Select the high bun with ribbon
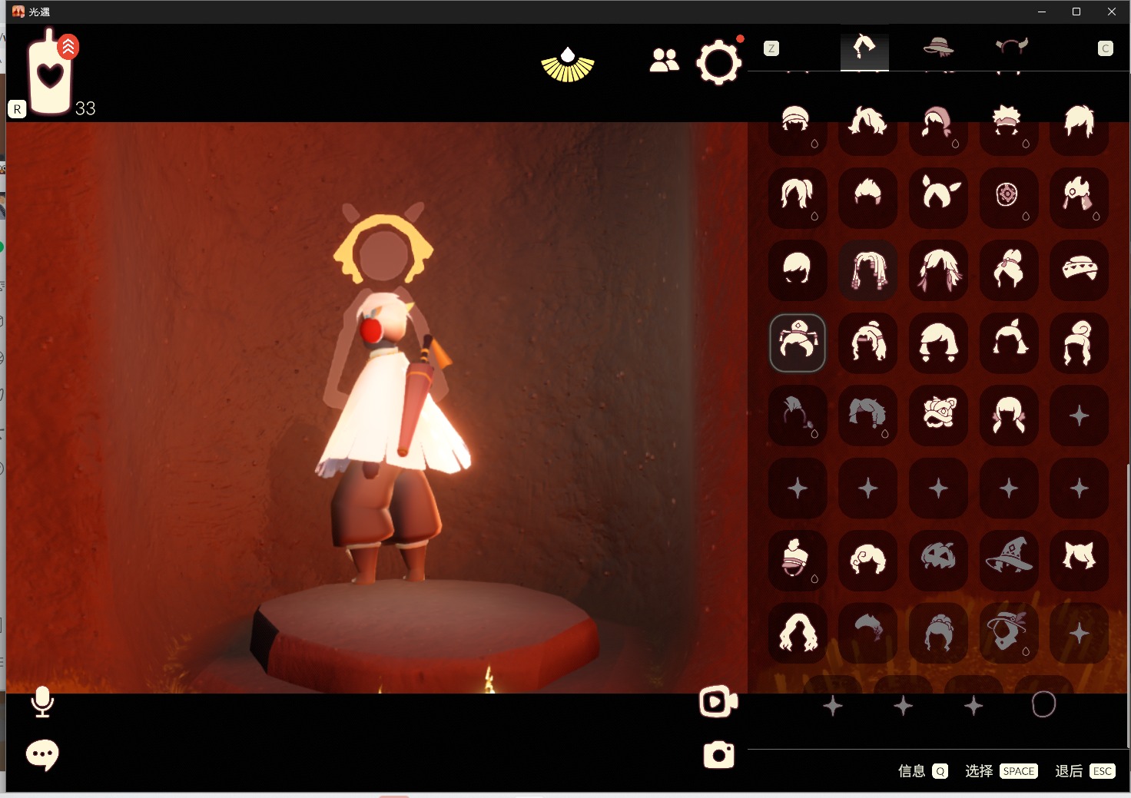The image size is (1131, 798). click(x=1009, y=270)
